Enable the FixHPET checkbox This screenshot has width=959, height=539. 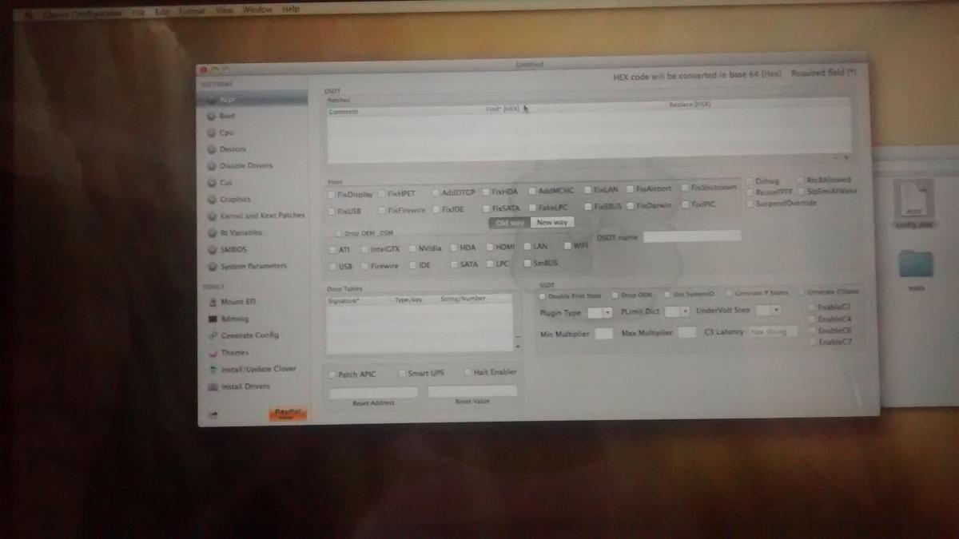[382, 193]
